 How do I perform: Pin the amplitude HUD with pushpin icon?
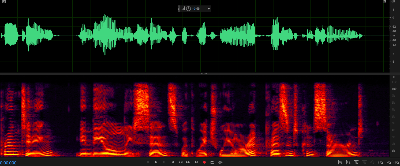click(x=209, y=9)
